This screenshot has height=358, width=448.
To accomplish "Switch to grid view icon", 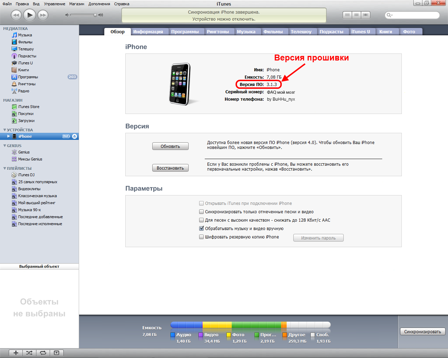I will (356, 15).
